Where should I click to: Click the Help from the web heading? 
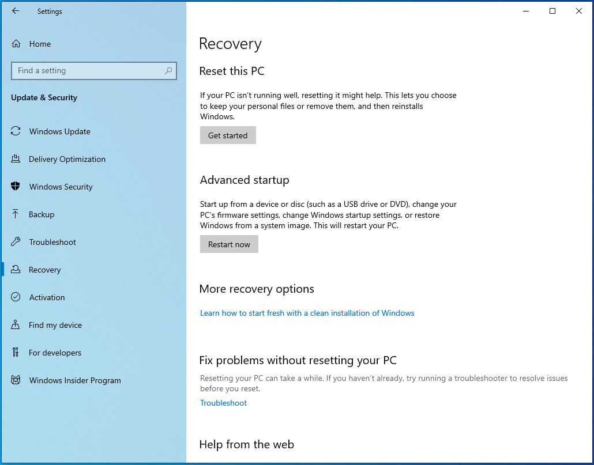click(246, 444)
